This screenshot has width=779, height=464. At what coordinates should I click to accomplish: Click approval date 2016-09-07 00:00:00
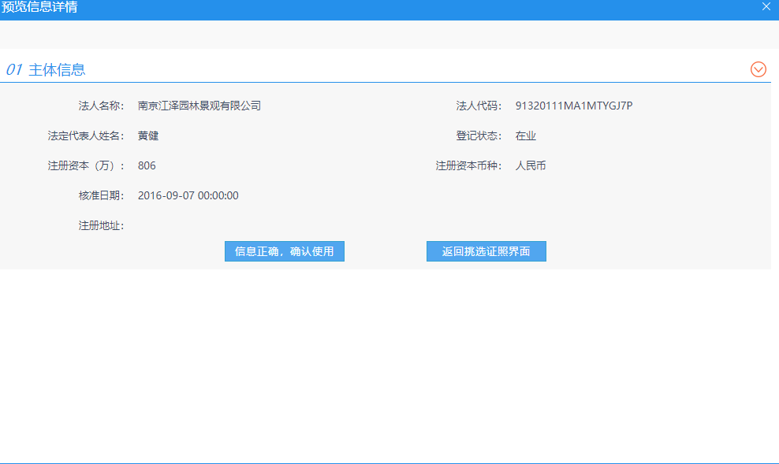coord(188,195)
